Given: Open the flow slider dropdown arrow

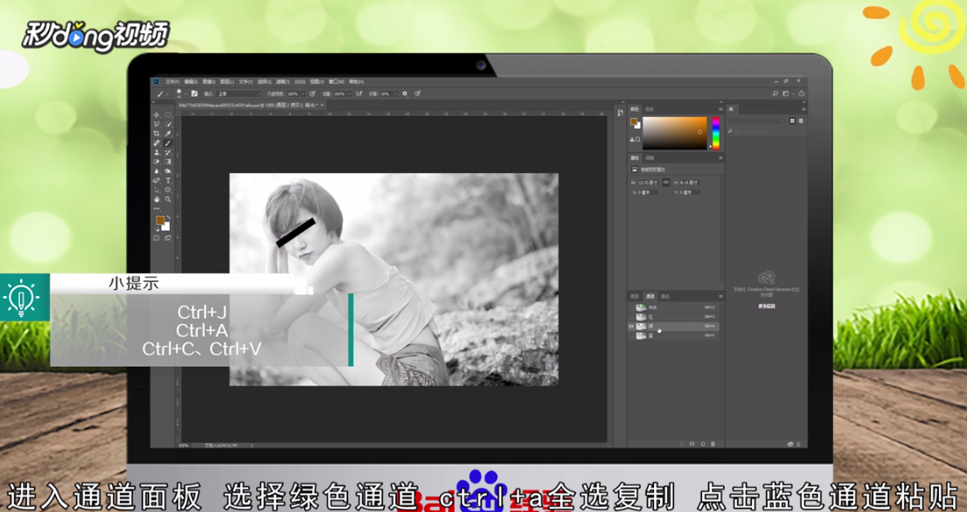Looking at the screenshot, I should tap(350, 93).
